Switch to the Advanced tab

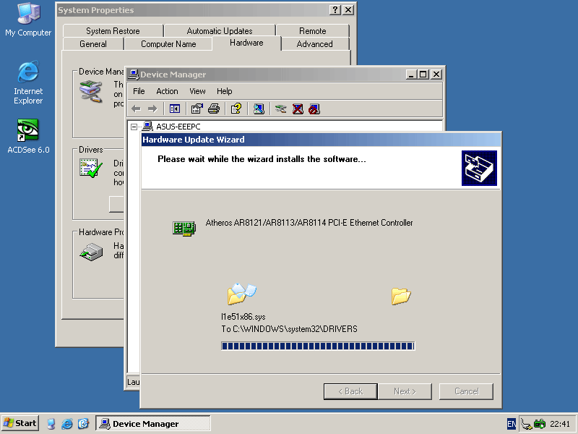point(315,44)
